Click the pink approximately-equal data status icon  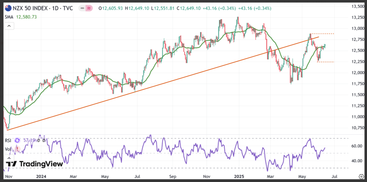[89, 8]
